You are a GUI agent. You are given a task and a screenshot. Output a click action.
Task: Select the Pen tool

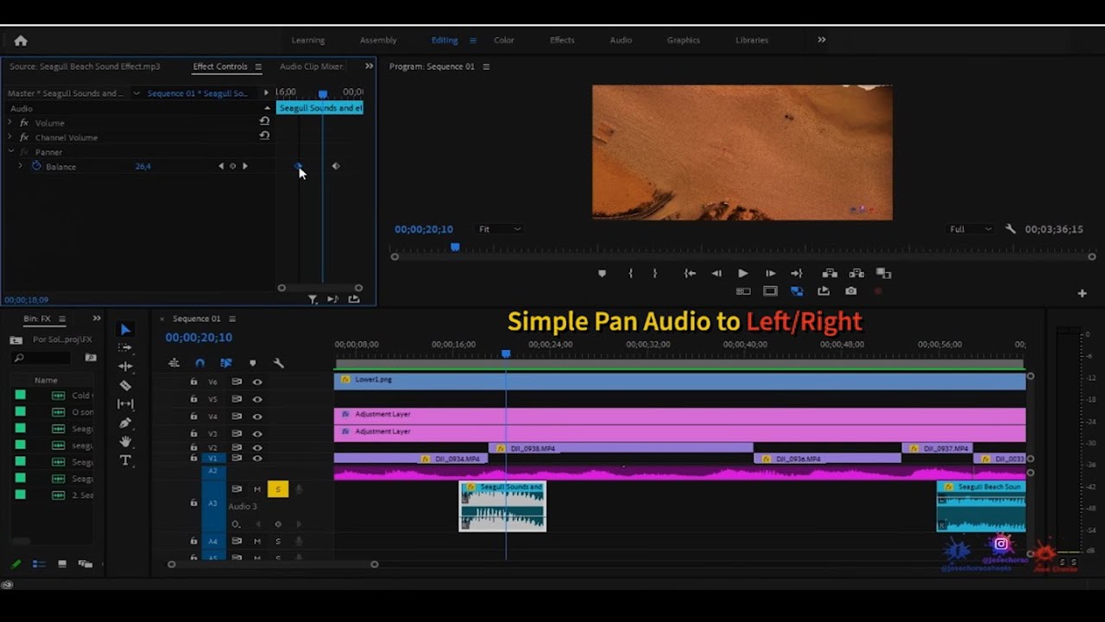pos(125,422)
